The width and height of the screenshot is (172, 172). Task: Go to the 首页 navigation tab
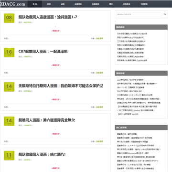click(35, 4)
